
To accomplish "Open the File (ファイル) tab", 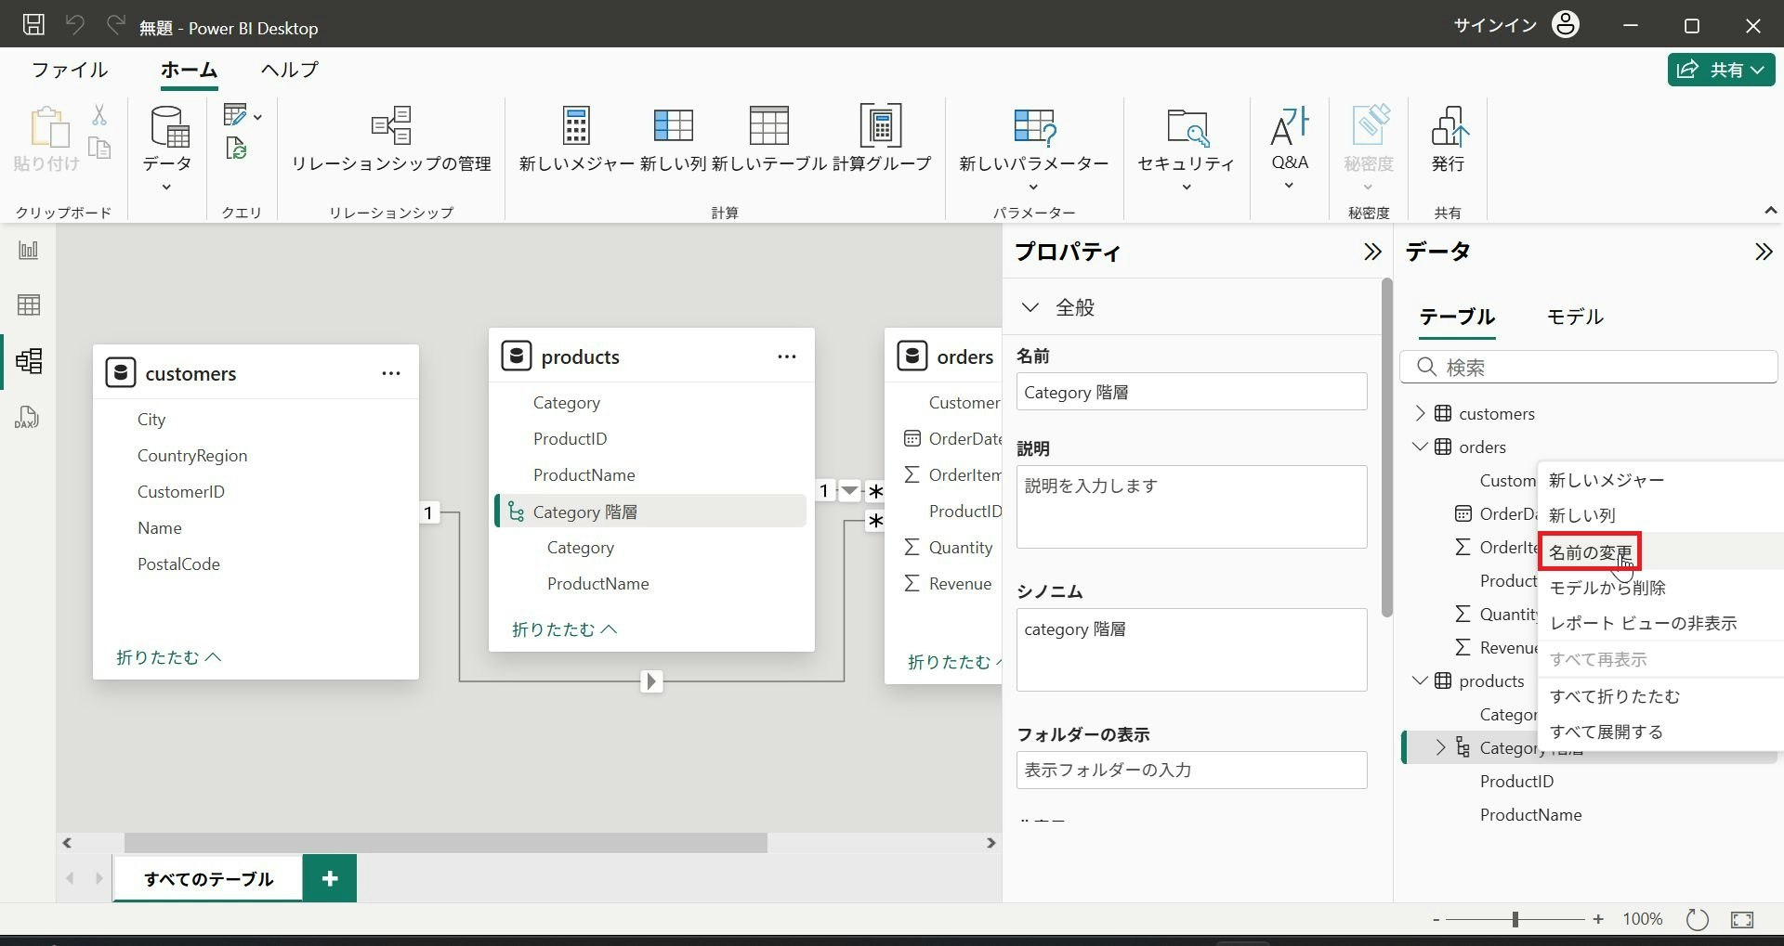I will click(70, 70).
